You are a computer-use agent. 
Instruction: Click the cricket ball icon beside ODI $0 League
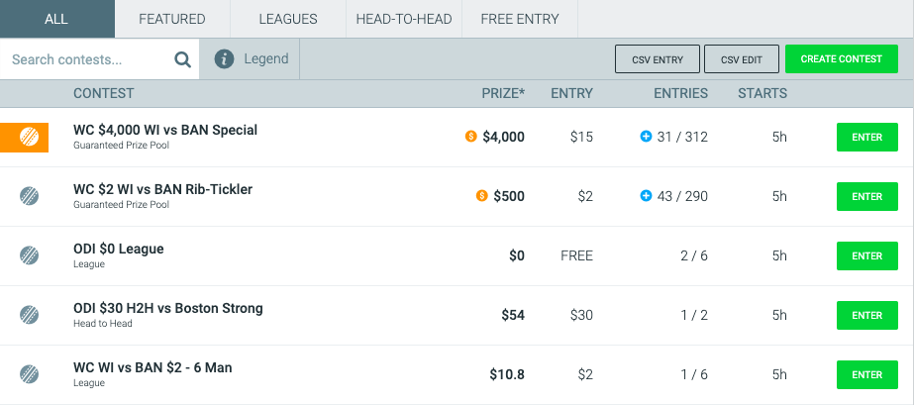[x=29, y=255]
